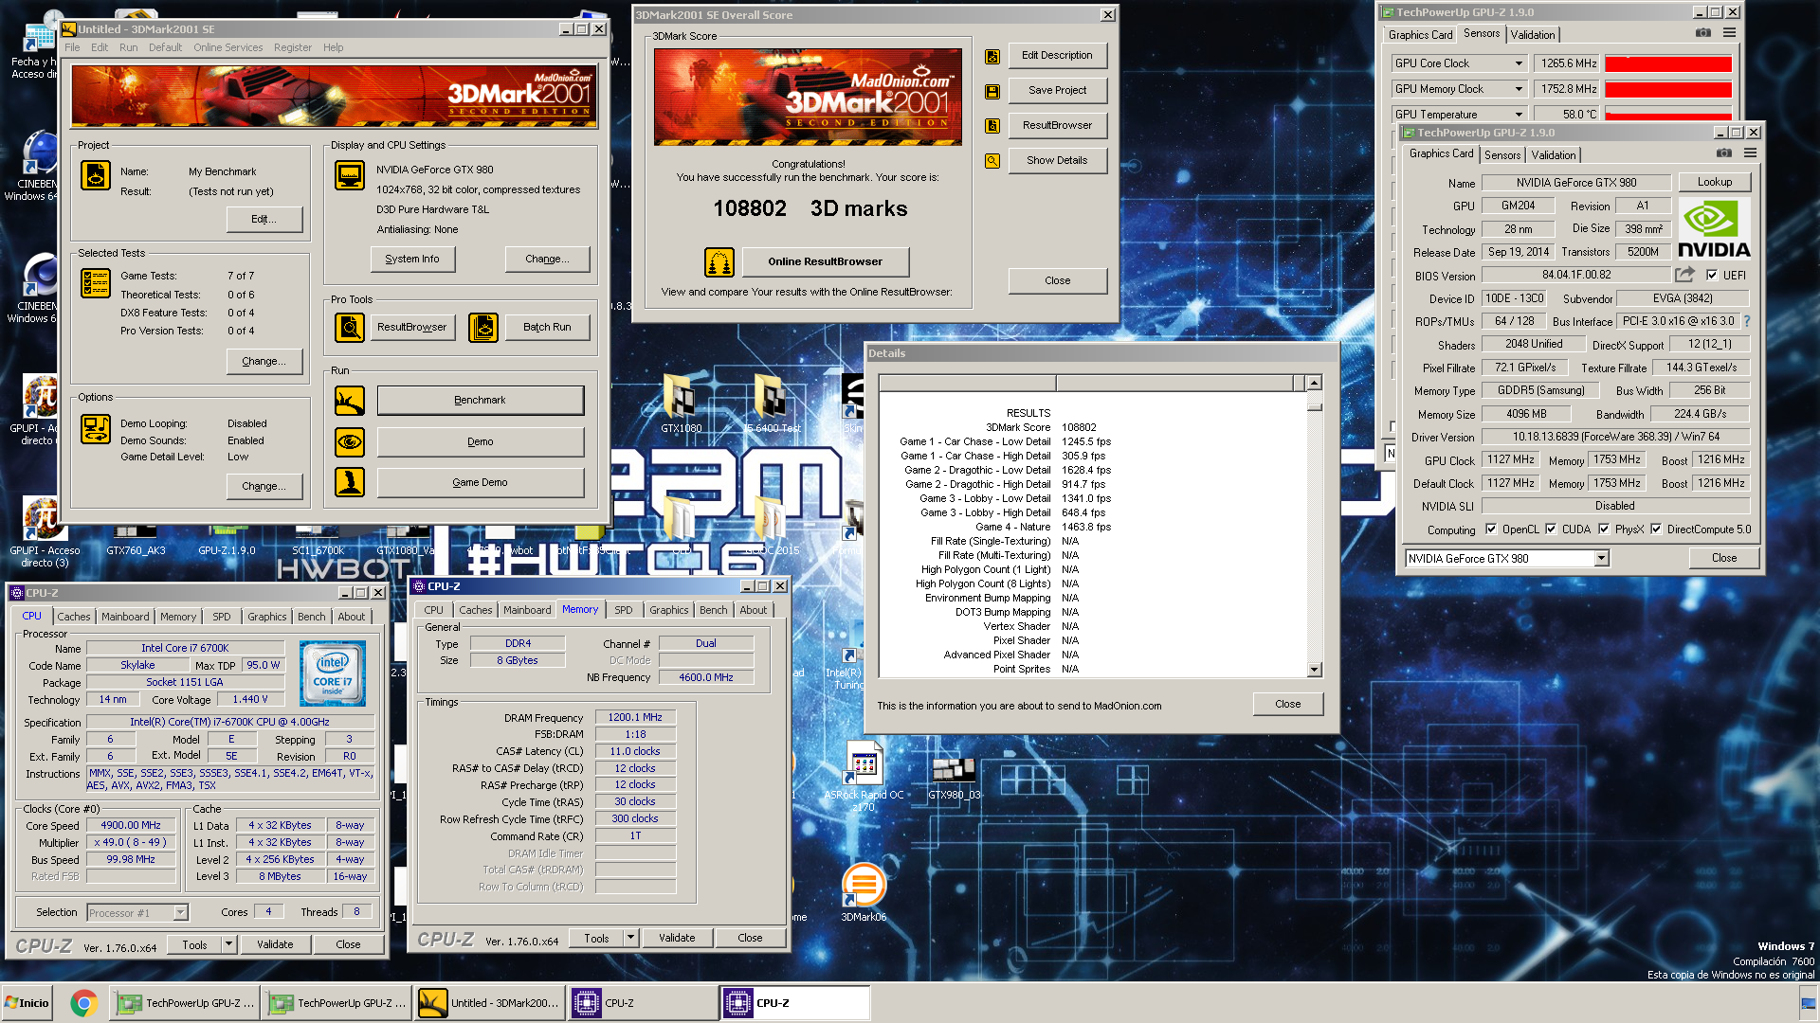Toggle the PhysX checkbox in GPU-Z
Screen dimensions: 1820x1023
click(1604, 529)
